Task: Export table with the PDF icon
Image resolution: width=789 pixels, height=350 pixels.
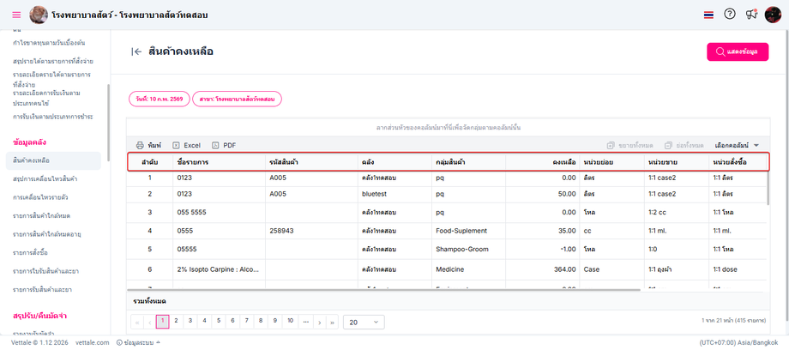Action: [215, 146]
